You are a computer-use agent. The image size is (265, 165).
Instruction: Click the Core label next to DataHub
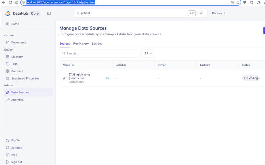[x=35, y=13]
